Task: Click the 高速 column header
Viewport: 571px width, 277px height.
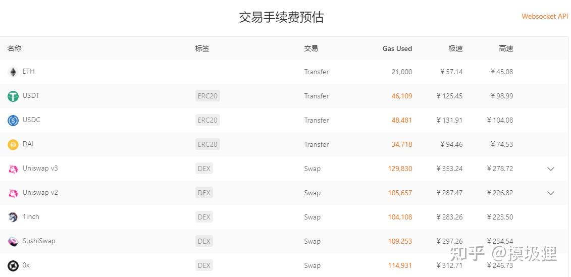Action: coord(506,48)
